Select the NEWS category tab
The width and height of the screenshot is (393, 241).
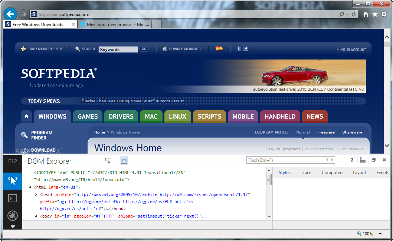point(315,116)
